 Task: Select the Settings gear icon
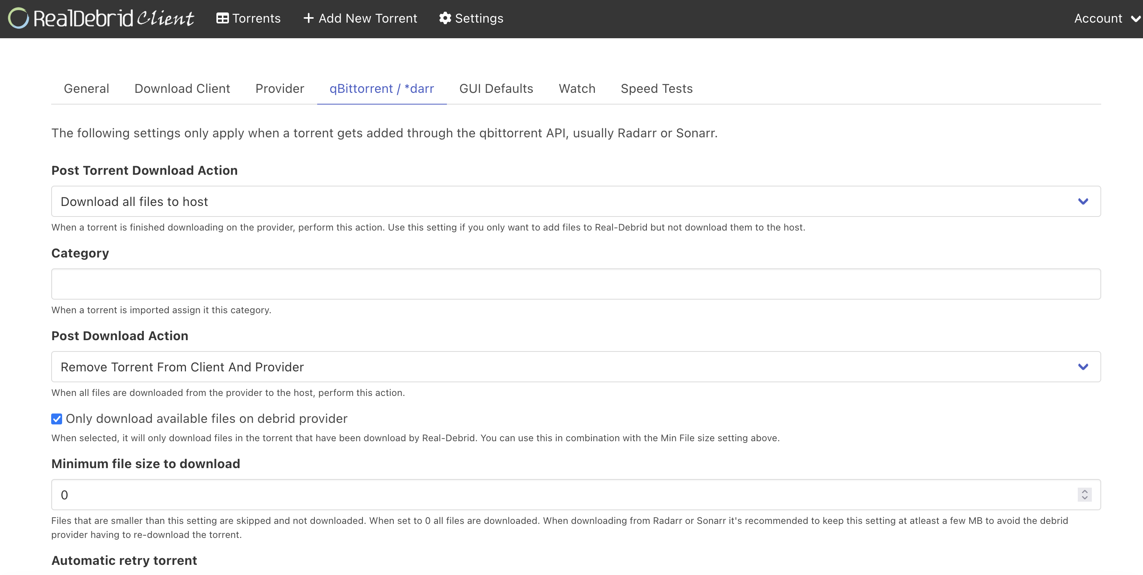444,18
